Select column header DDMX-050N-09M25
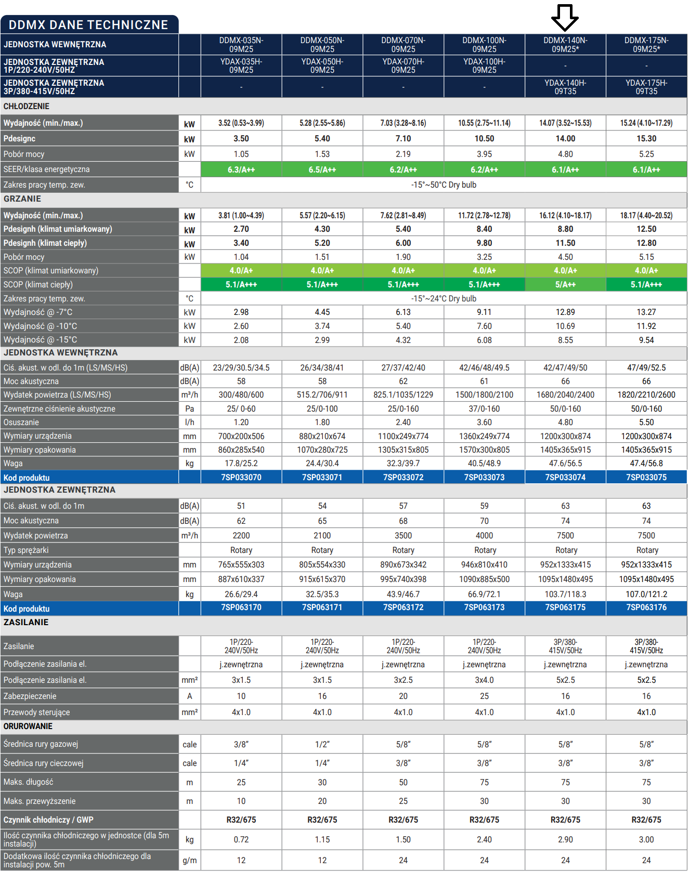Screen dimensions: 689x872 (322, 45)
